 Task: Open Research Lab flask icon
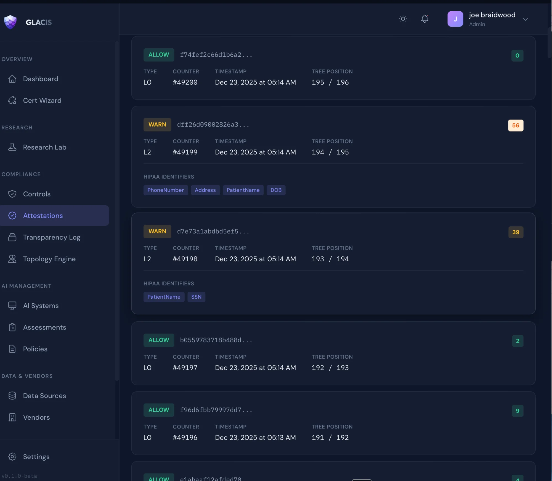(x=12, y=147)
